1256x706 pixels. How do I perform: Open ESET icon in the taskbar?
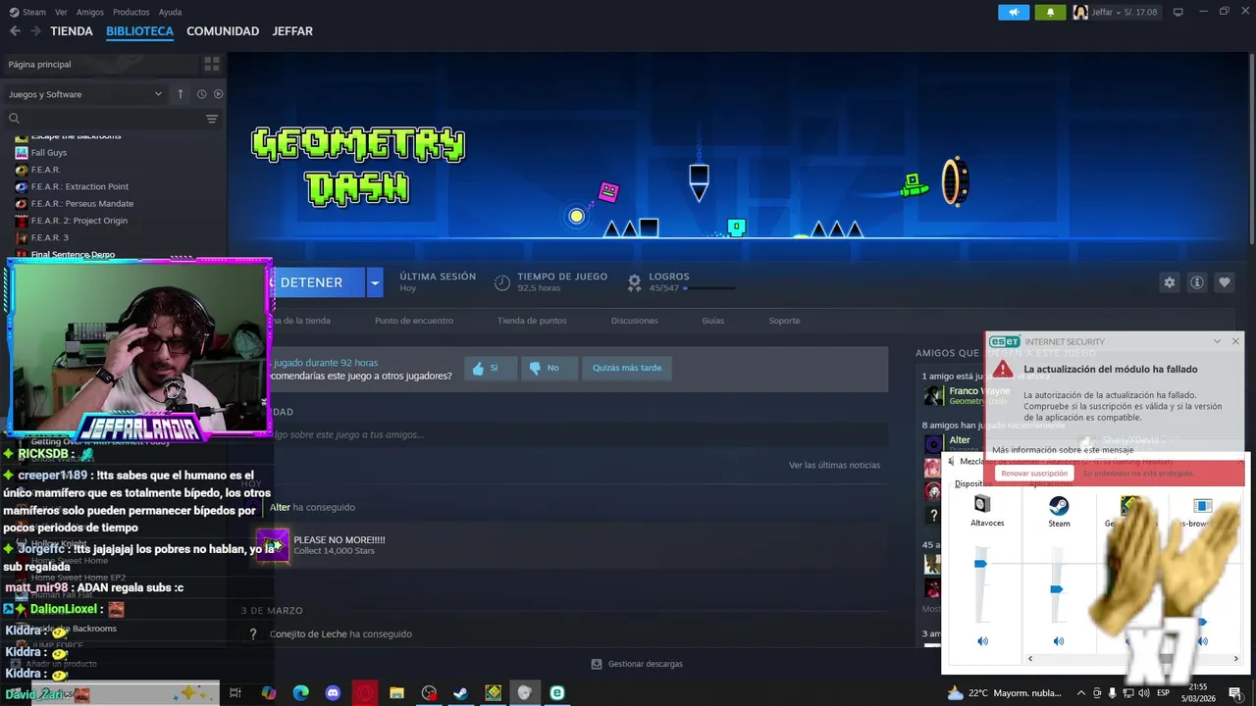(x=557, y=693)
